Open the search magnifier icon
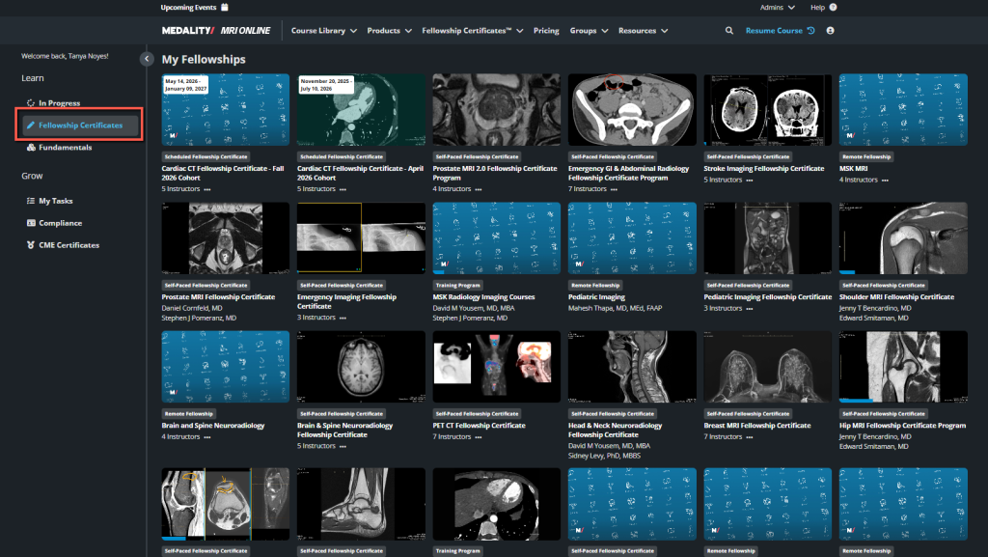 (x=729, y=30)
